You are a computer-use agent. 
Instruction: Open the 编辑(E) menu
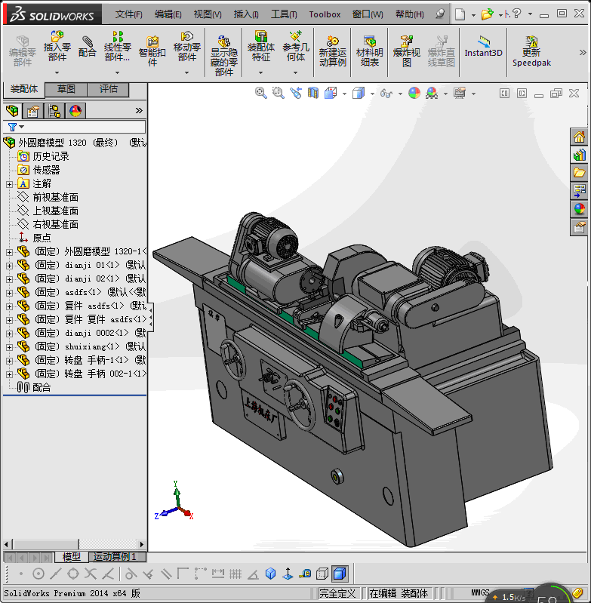pos(168,14)
